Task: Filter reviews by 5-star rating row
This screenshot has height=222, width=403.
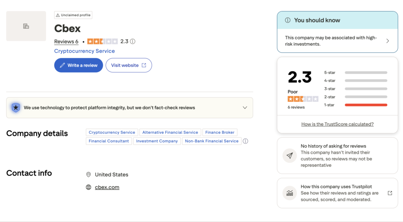Action: point(355,73)
